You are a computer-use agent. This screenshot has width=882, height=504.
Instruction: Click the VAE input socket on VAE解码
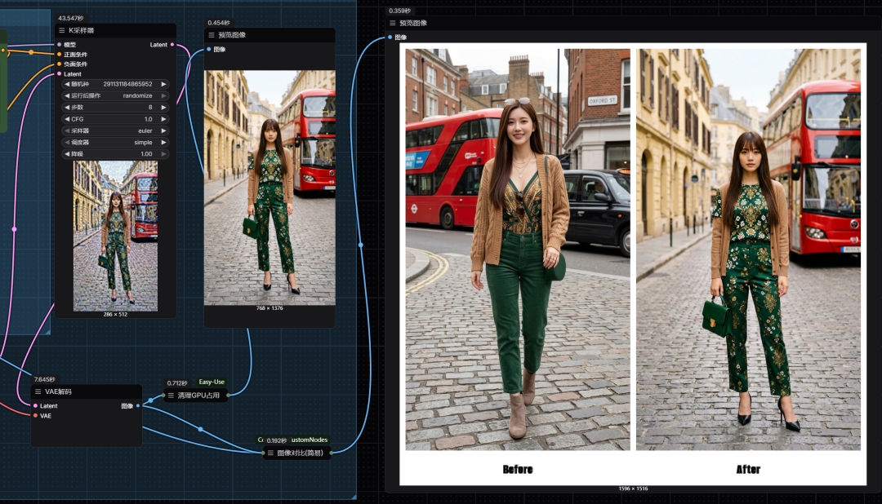35,416
